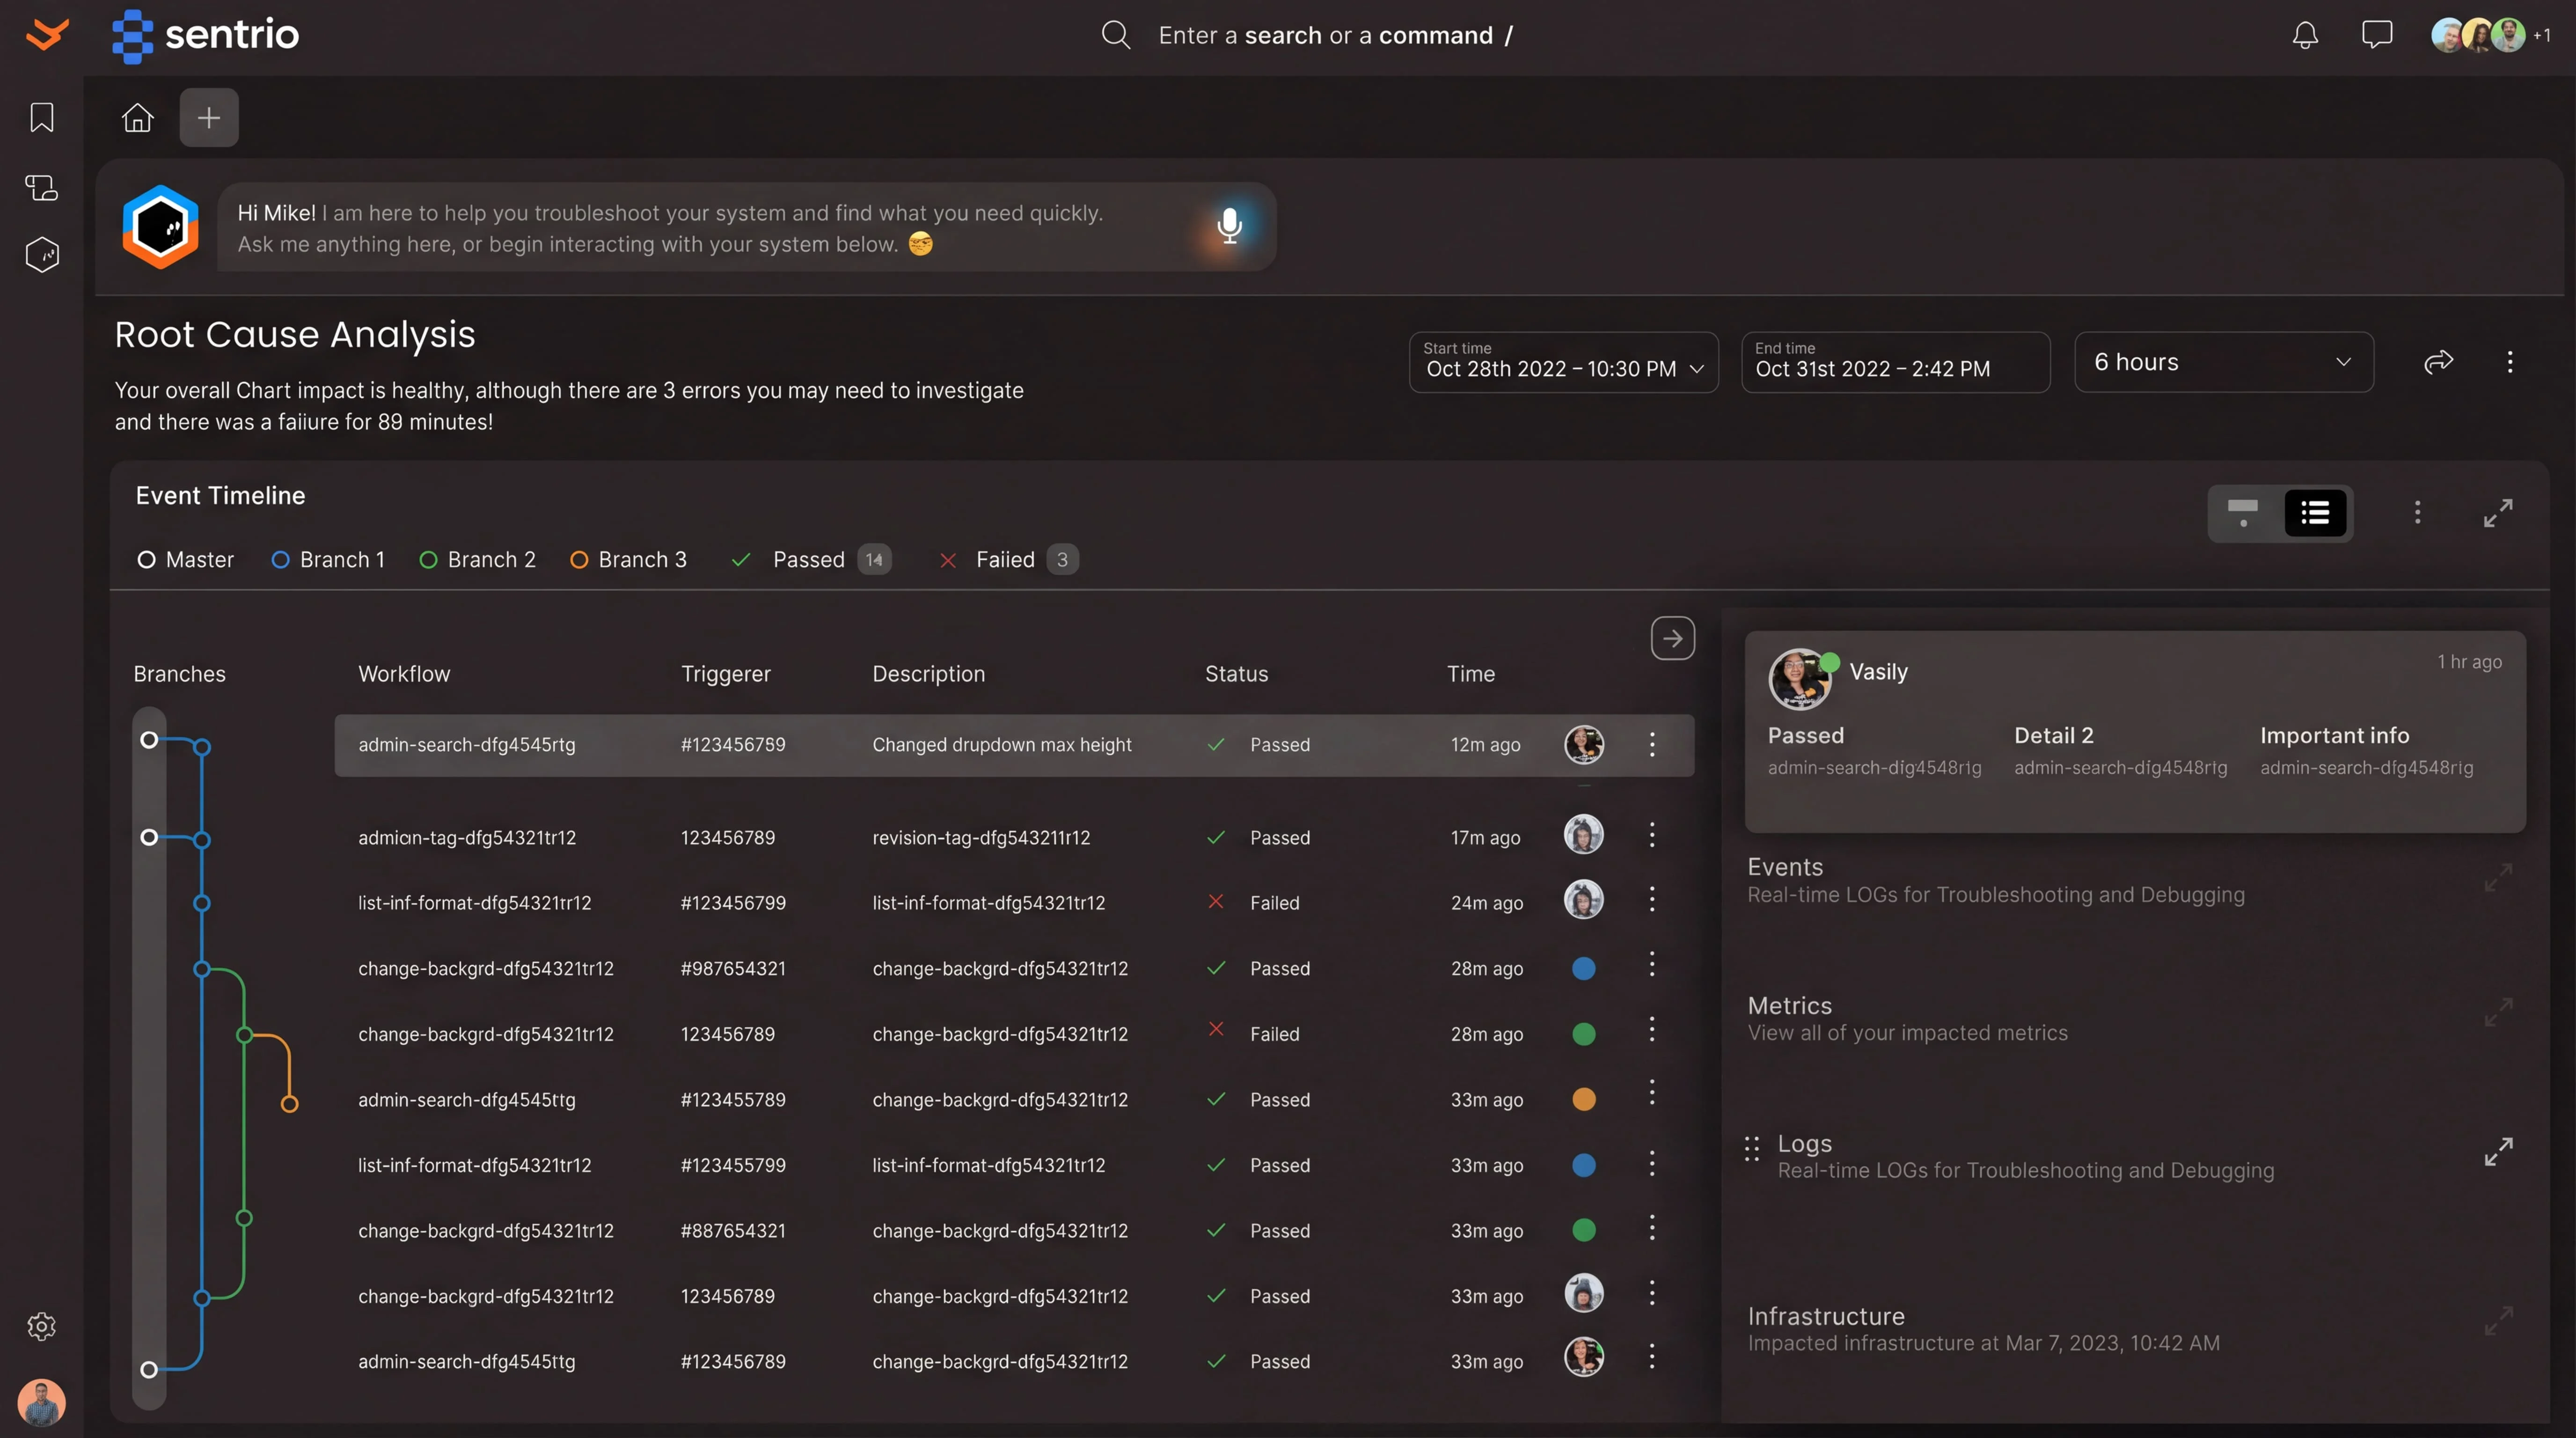Activate the microphone voice input
This screenshot has width=2576, height=1438.
(x=1230, y=226)
